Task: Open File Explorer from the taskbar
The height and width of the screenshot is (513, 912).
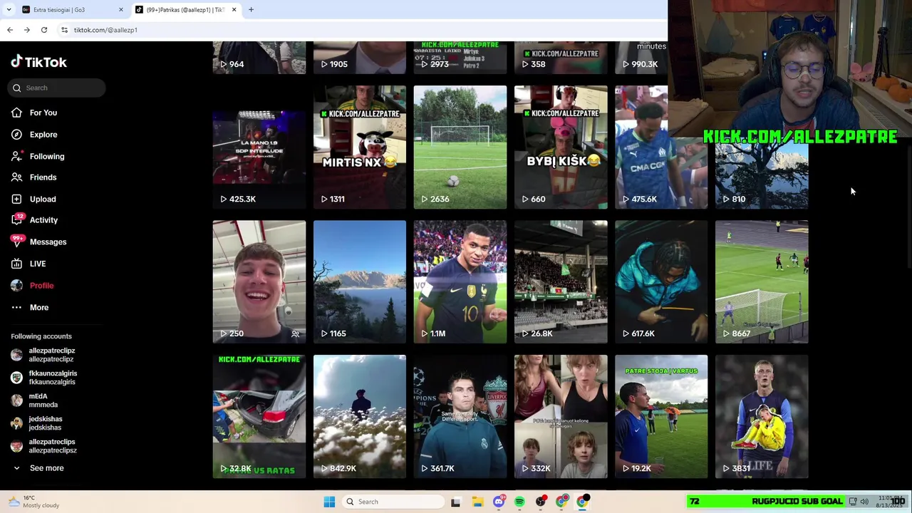Action: tap(477, 502)
